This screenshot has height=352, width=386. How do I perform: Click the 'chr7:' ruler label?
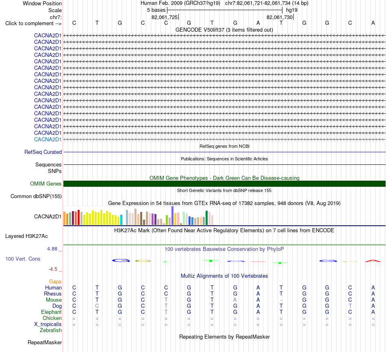tap(56, 17)
